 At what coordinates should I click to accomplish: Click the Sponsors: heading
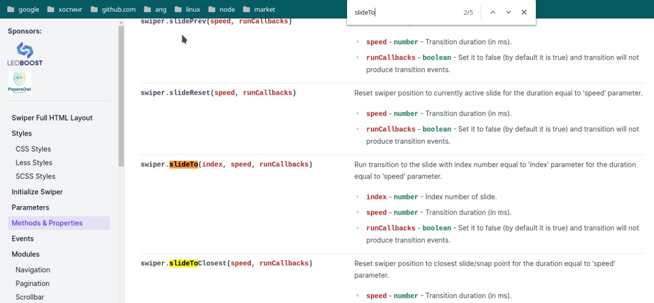(25, 31)
